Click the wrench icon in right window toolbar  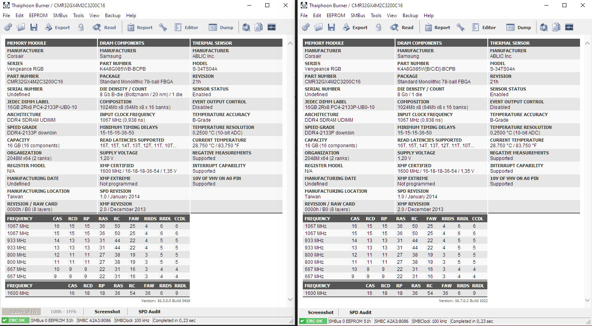pyautogui.click(x=460, y=28)
